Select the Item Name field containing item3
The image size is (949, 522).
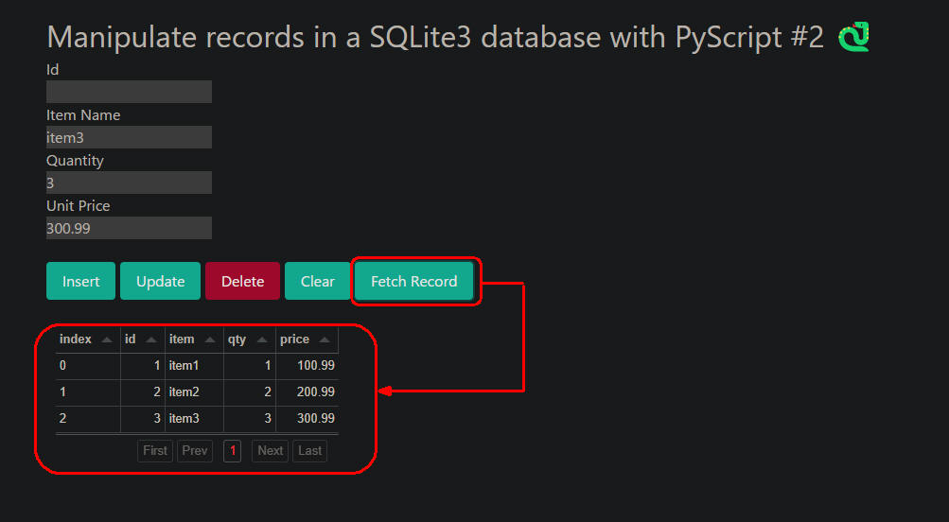[129, 137]
